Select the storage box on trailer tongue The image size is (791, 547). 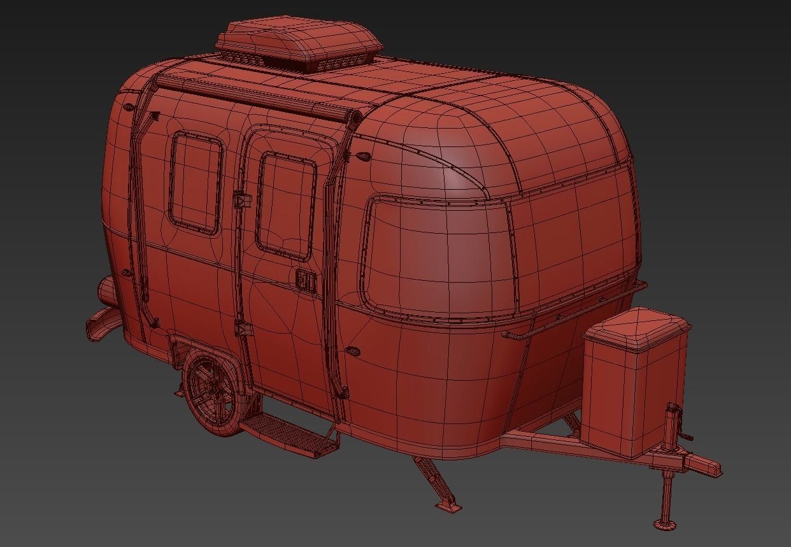pyautogui.click(x=636, y=382)
